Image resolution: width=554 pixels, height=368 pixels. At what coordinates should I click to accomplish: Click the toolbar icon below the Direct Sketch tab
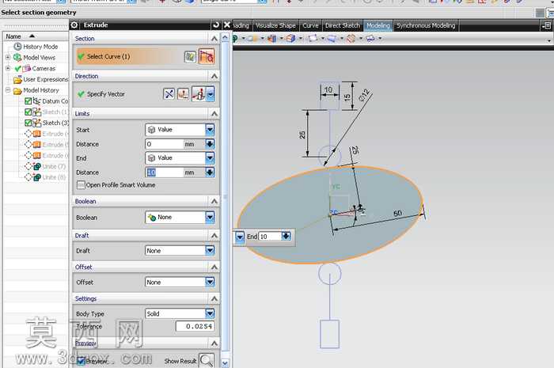point(332,39)
